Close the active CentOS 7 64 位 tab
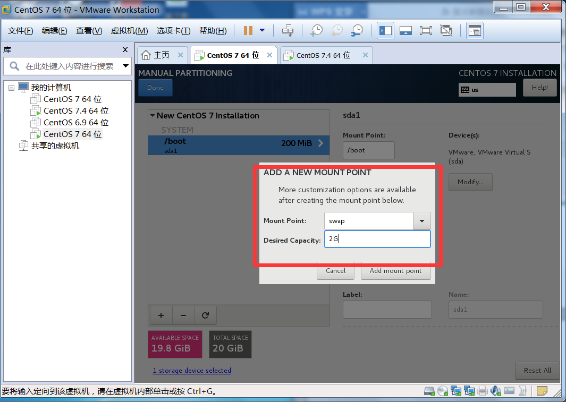The image size is (566, 402). (x=269, y=55)
